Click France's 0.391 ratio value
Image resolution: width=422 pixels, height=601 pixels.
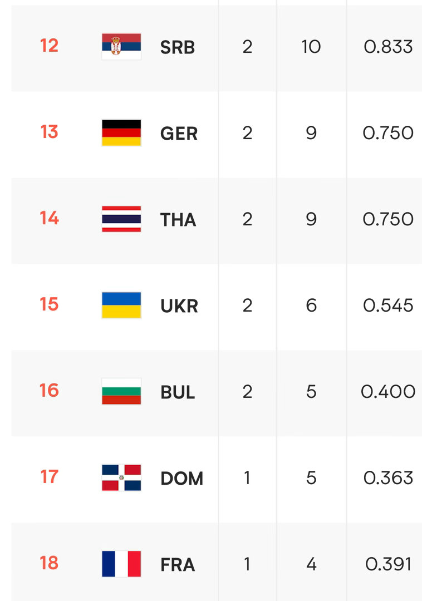(388, 564)
